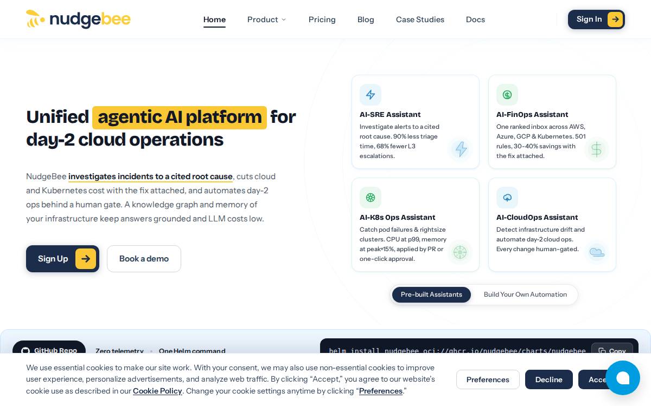Click the faded dollar sign in AI-FinOps card
The image size is (651, 406).
pos(597,149)
